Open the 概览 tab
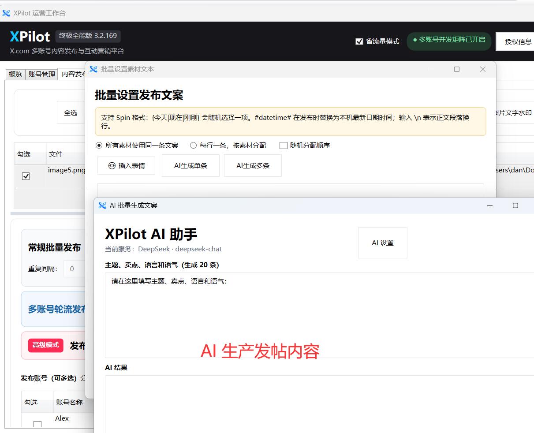Screen dimensions: 534x433 [15, 74]
